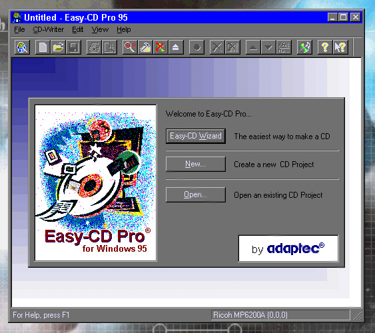Click the Open folder toolbar icon
The width and height of the screenshot is (375, 333).
58,47
